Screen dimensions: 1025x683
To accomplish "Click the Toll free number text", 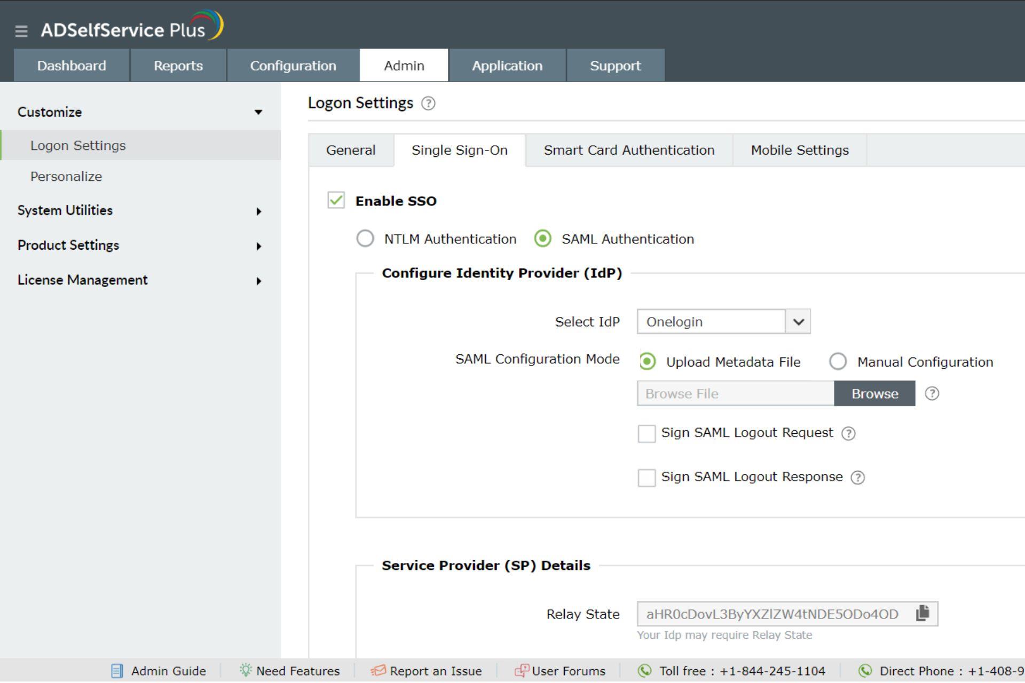I will tap(742, 671).
